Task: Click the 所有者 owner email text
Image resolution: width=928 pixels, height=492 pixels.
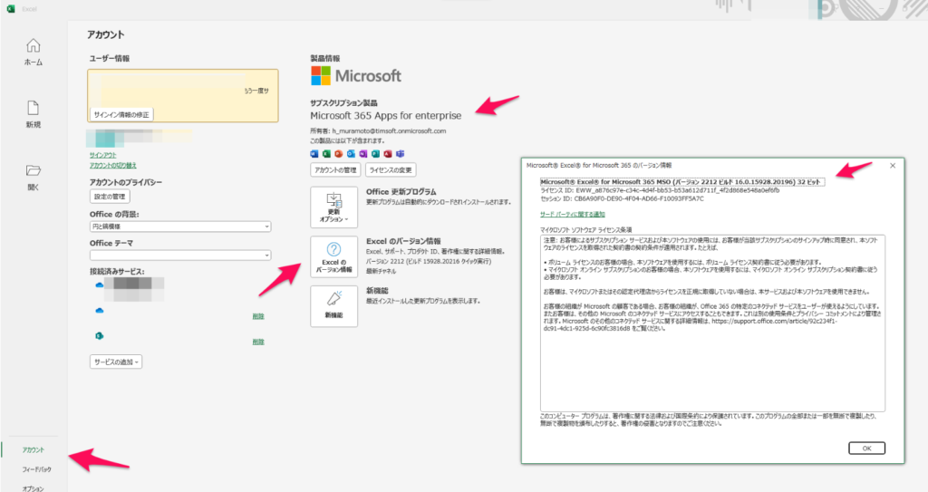Action: coord(378,130)
